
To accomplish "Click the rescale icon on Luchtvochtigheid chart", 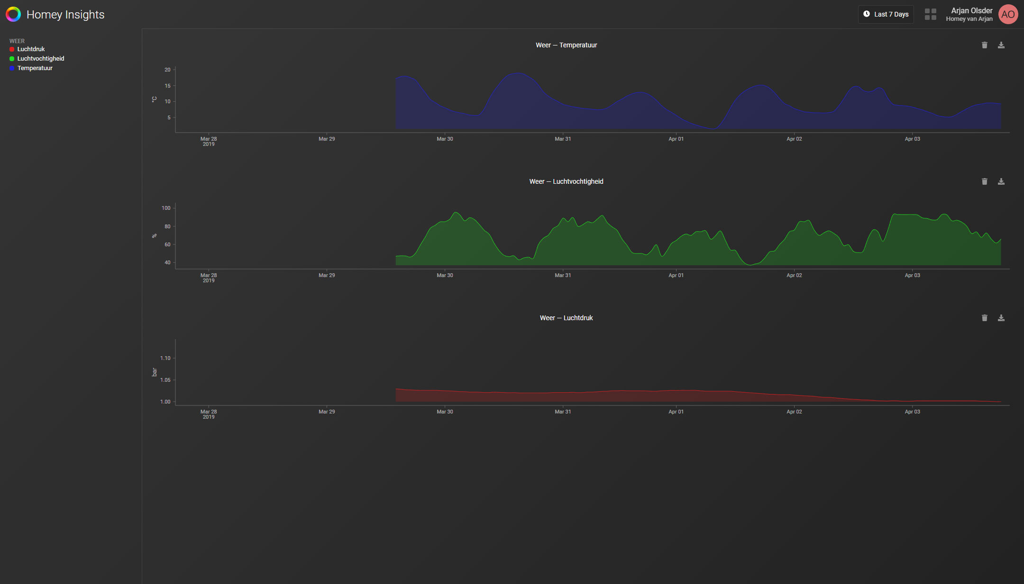I will click(x=155, y=235).
